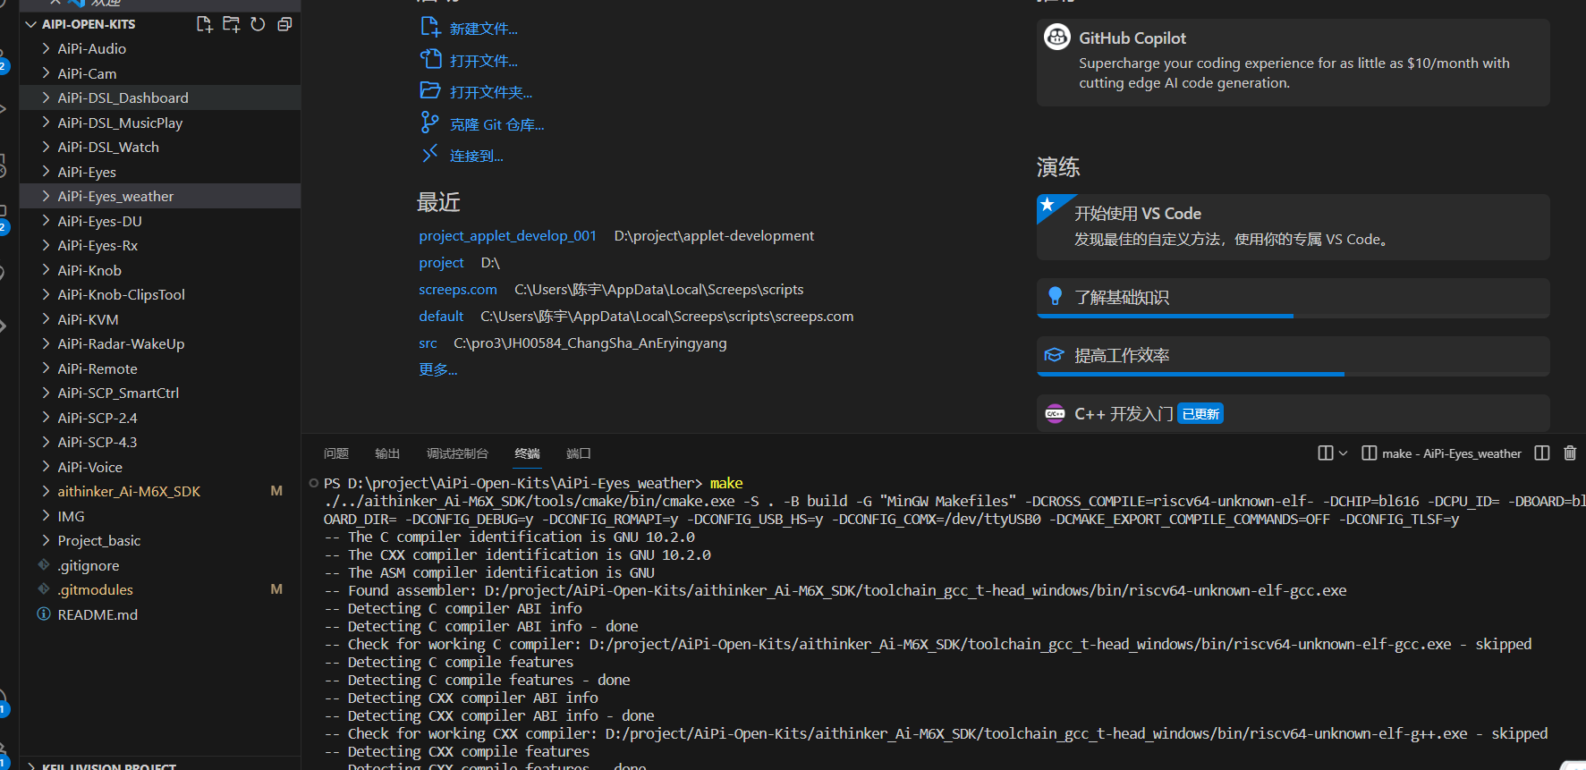
Task: Split the terminal with the split icon
Action: coord(1542,453)
